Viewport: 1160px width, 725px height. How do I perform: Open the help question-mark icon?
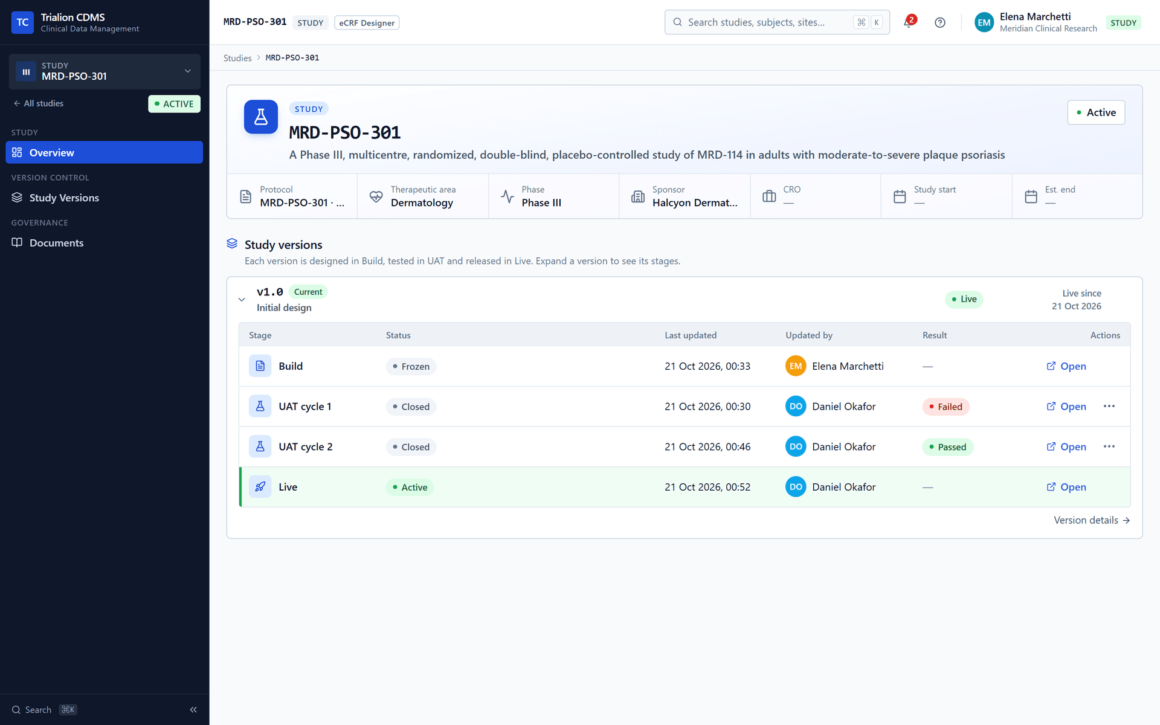pos(939,22)
